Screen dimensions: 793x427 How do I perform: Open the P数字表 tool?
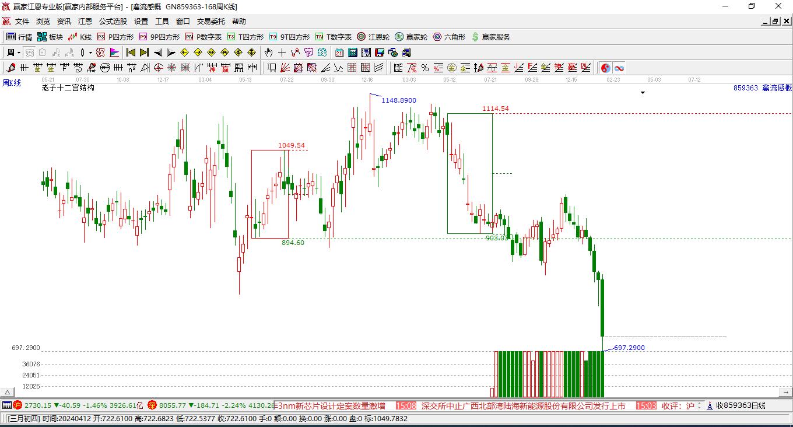coord(203,37)
